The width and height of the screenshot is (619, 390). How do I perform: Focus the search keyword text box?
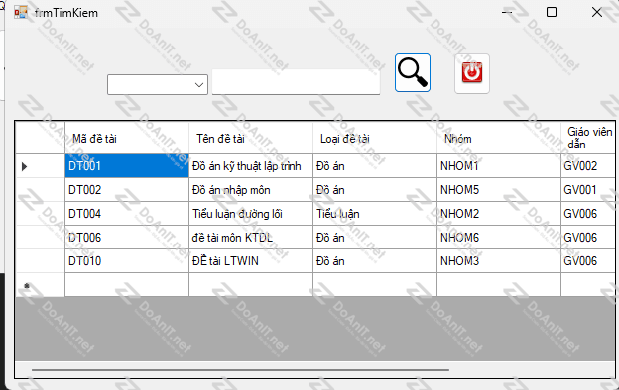pyautogui.click(x=296, y=82)
